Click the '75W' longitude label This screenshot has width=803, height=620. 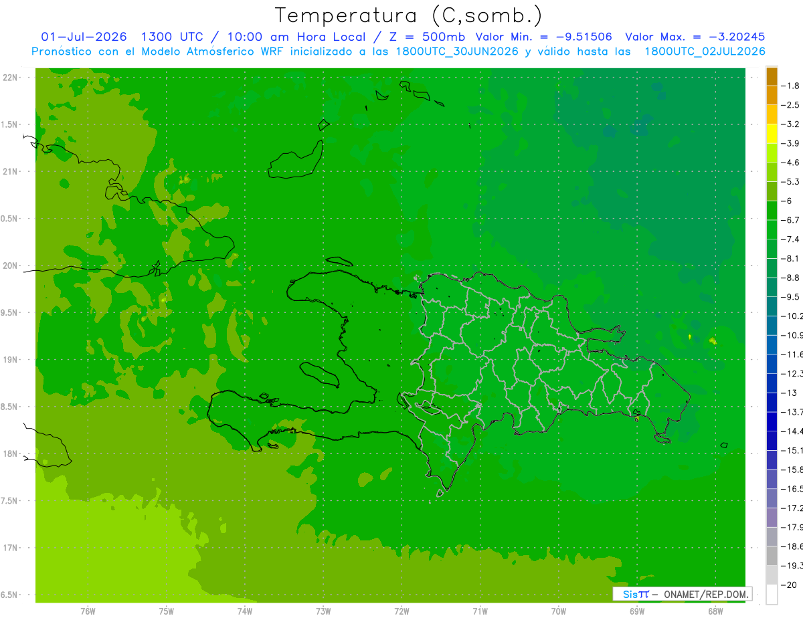[166, 611]
